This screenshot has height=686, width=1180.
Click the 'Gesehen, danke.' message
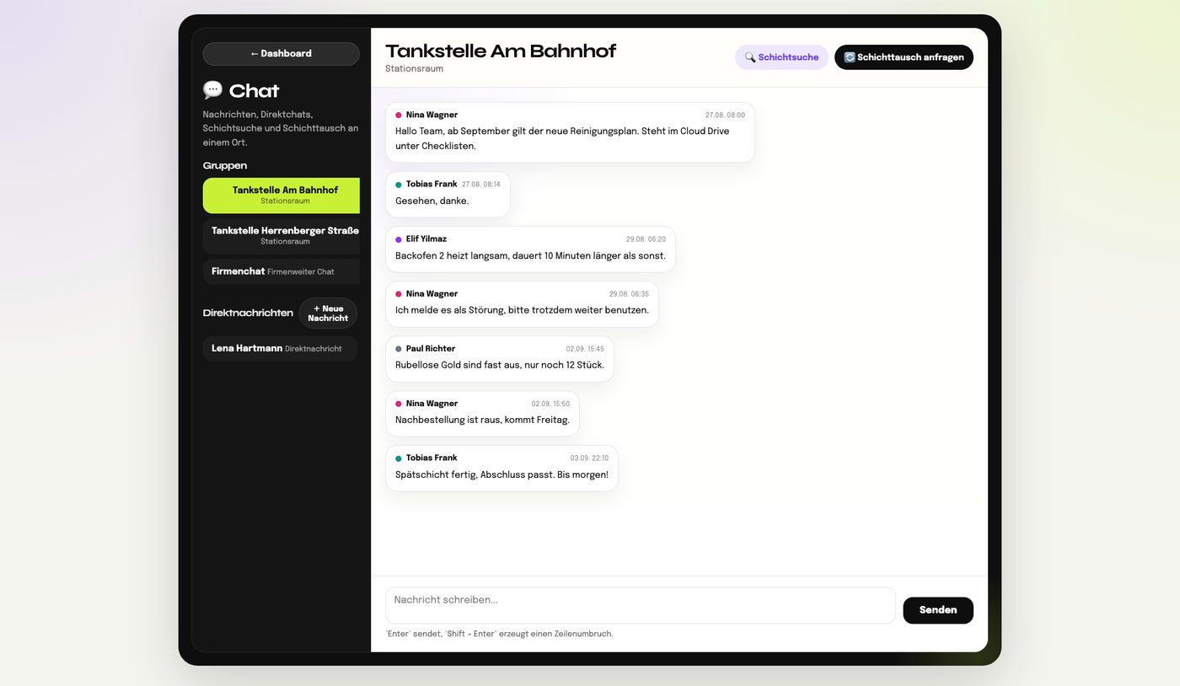[x=448, y=195]
